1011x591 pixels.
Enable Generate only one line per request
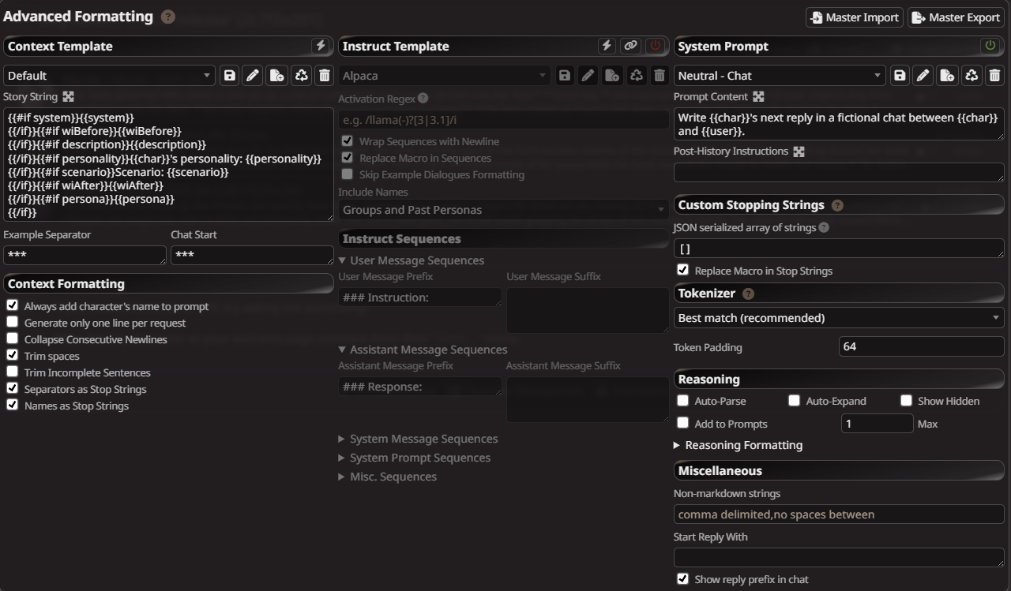pos(12,322)
